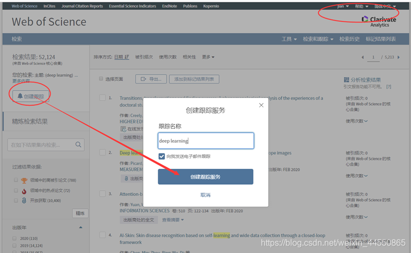Click the Web of Science logo title
The width and height of the screenshot is (411, 253).
(x=49, y=22)
